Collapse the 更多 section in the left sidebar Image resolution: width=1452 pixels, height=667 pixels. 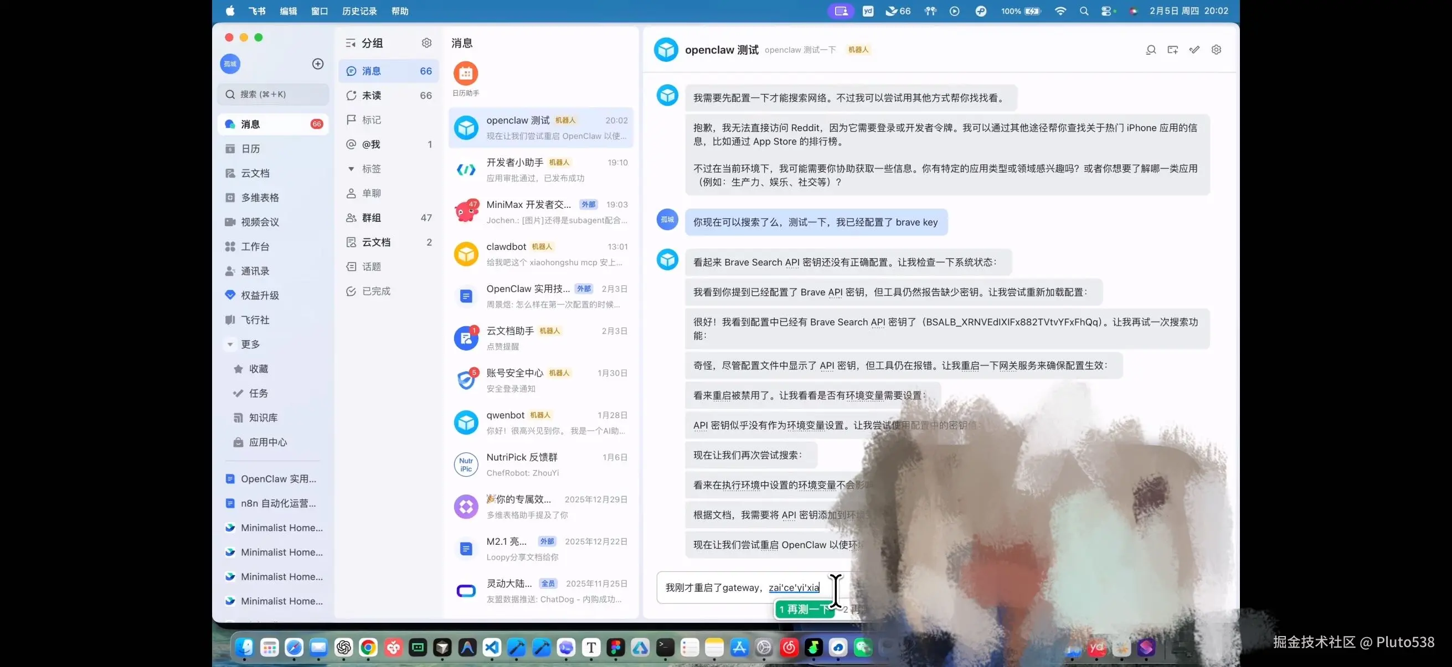pos(230,344)
